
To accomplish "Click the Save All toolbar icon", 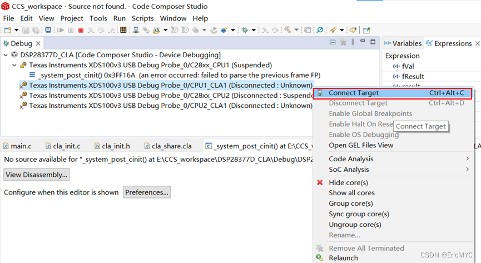I will pos(36,30).
